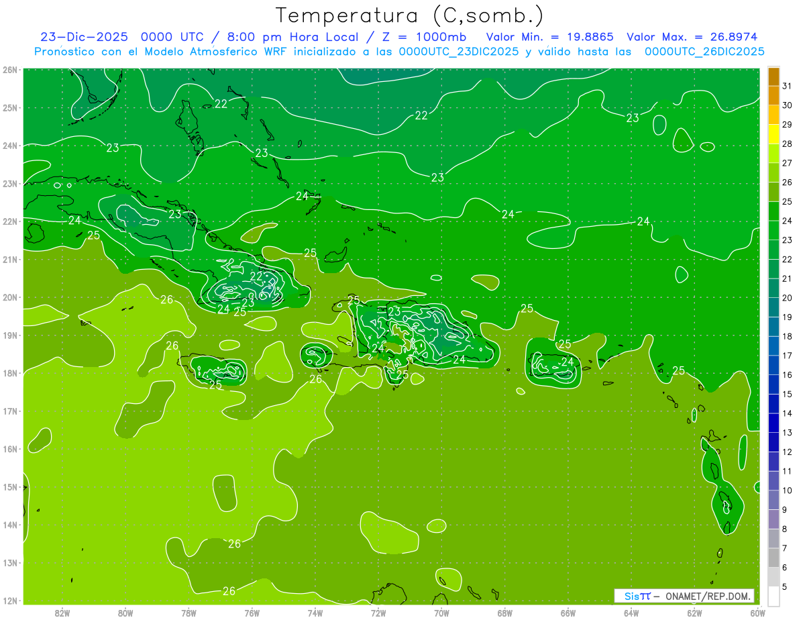Screen dimensions: 805x622
Task: Click the "Valor Min. = 19.8865" text
Action: pyautogui.click(x=550, y=37)
